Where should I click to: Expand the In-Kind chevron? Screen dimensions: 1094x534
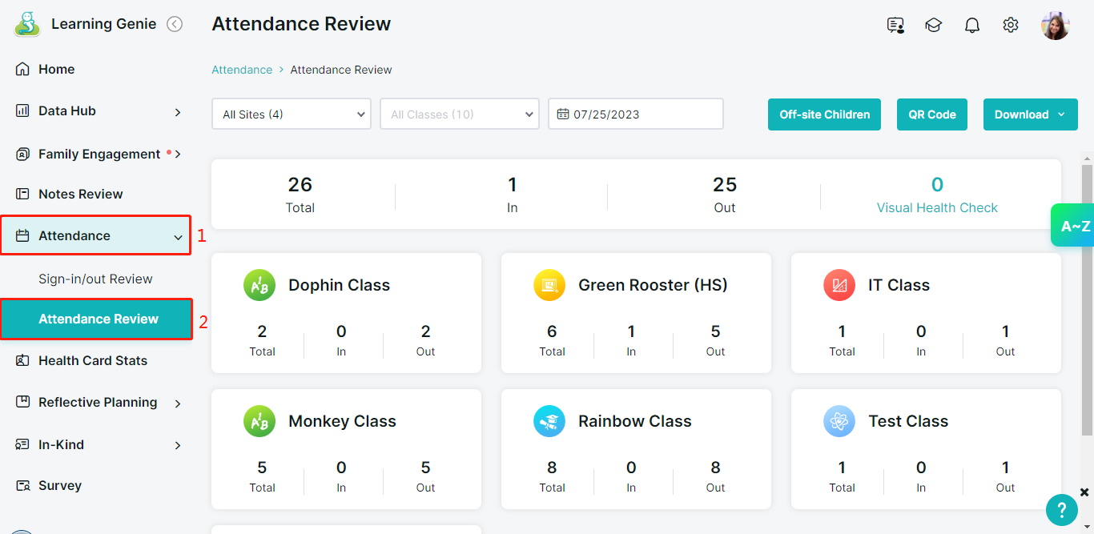tap(178, 445)
